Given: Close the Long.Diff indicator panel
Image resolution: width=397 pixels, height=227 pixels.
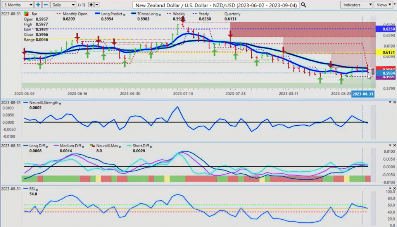Looking at the screenshot, I should click(394, 145).
